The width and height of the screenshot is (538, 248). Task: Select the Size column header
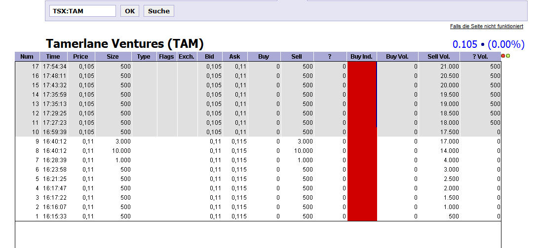click(x=113, y=57)
